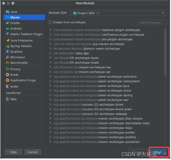The image size is (171, 160).
Task: Click the Java folder icon in sidebar
Action: click(8, 12)
